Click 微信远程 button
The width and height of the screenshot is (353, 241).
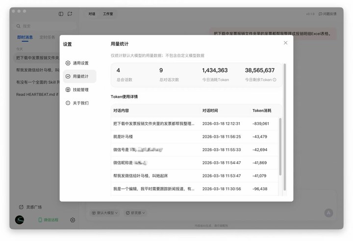tap(48, 220)
